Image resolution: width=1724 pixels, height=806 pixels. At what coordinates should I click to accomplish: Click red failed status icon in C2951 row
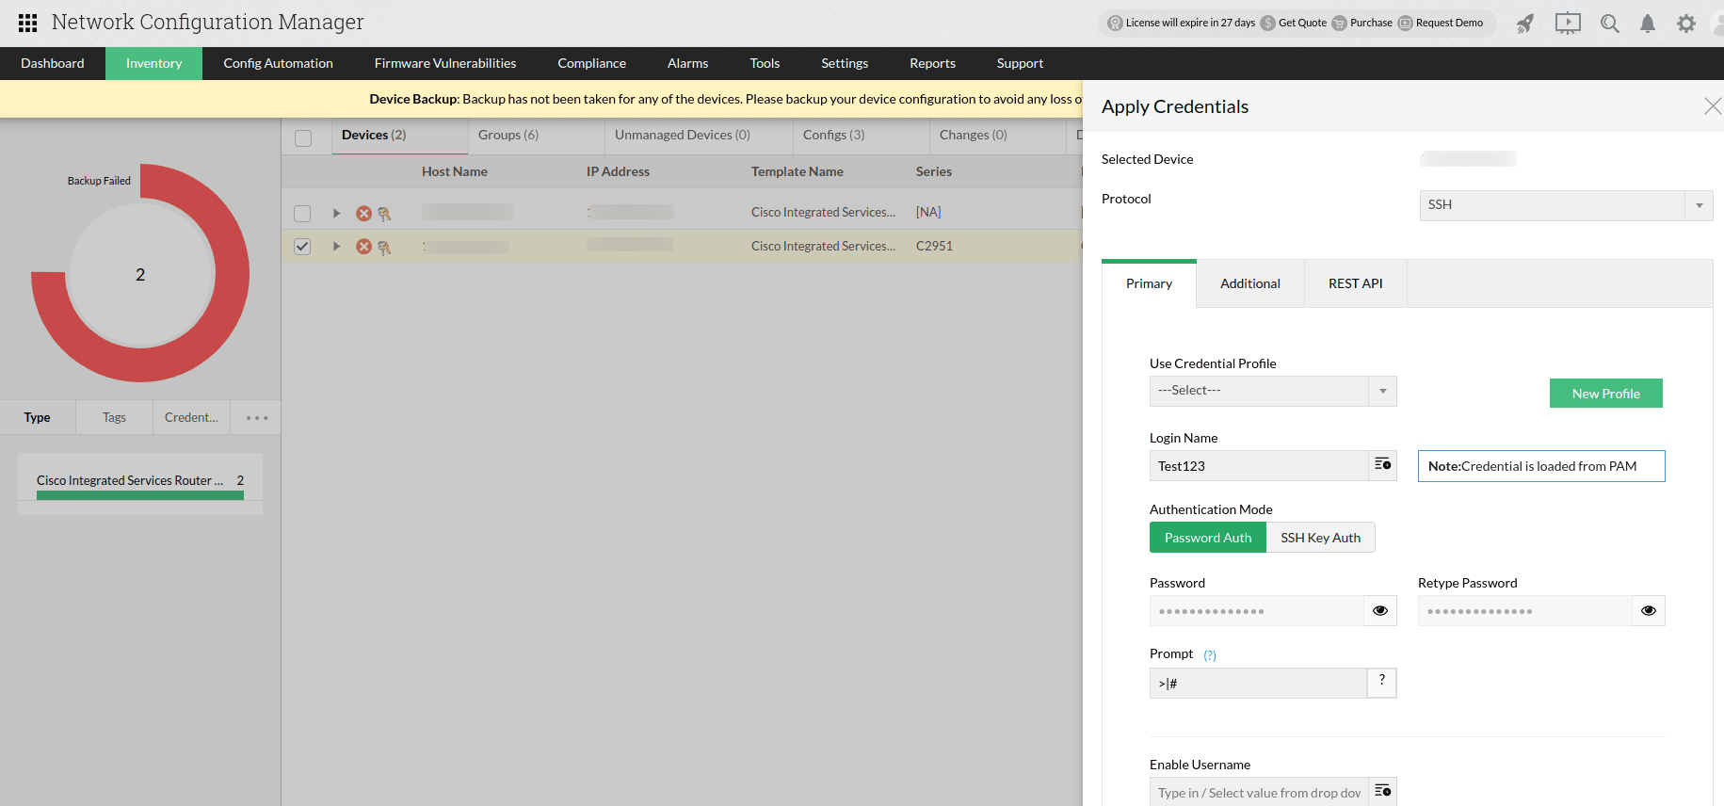363,247
